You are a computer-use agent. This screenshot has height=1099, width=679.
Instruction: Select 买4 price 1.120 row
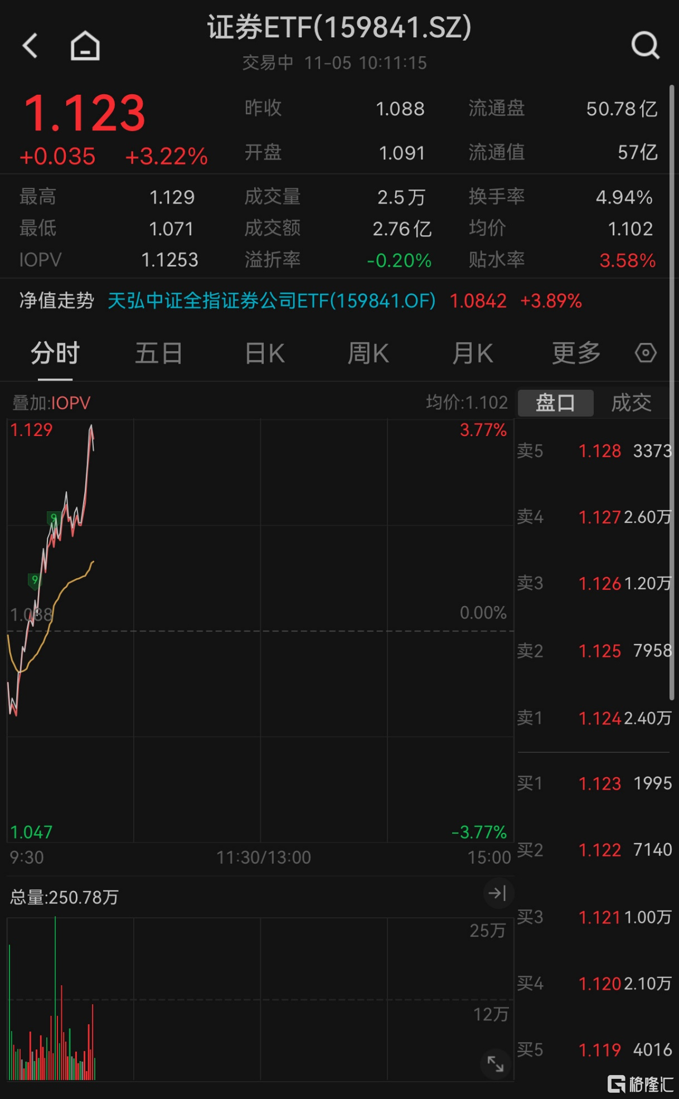click(x=594, y=983)
